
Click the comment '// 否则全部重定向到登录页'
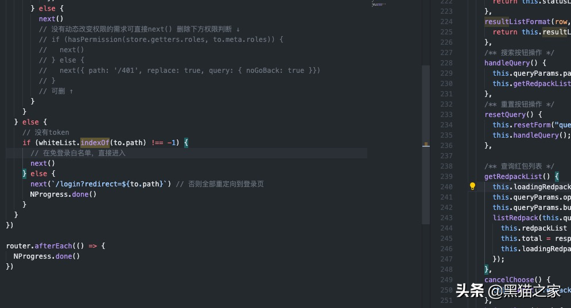pos(220,184)
